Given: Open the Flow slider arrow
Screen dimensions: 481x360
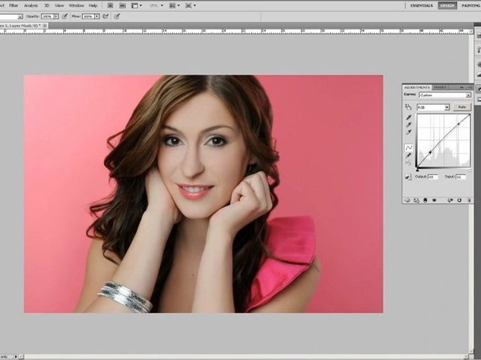Looking at the screenshot, I should 97,16.
